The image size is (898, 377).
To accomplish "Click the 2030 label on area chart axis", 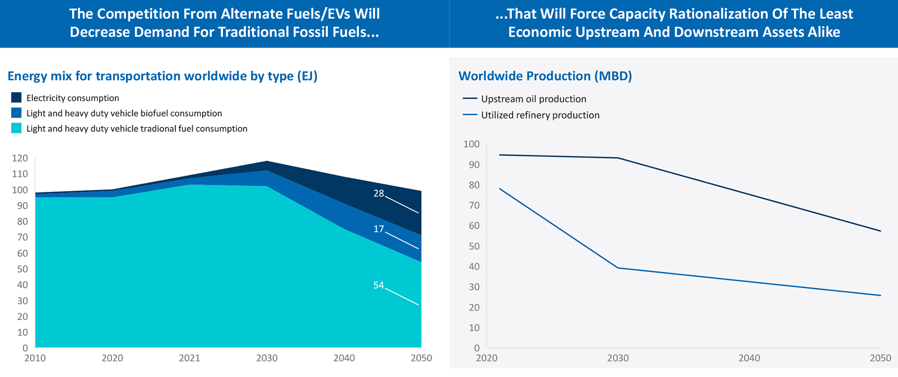I will point(267,358).
